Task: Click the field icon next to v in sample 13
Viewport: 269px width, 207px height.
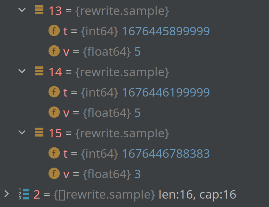Action: 54,51
